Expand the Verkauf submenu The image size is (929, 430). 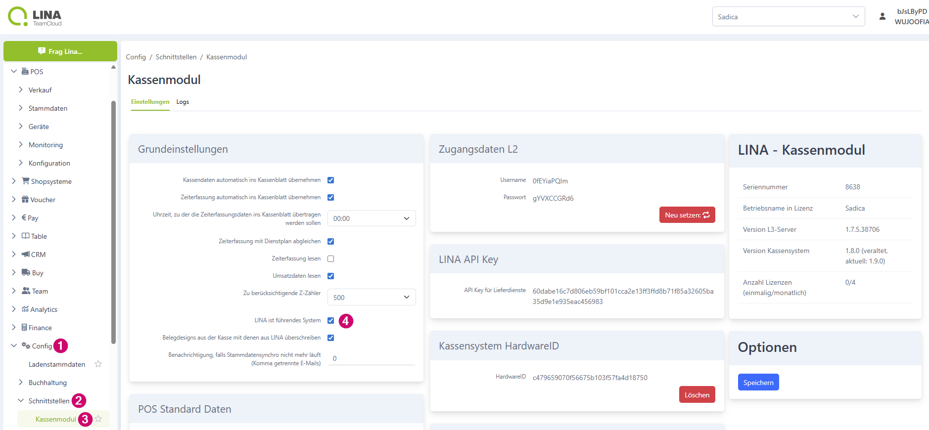(x=21, y=89)
